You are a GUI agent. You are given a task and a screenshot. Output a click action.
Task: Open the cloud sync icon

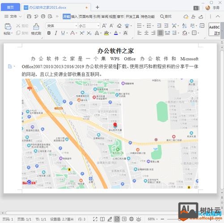point(186,17)
